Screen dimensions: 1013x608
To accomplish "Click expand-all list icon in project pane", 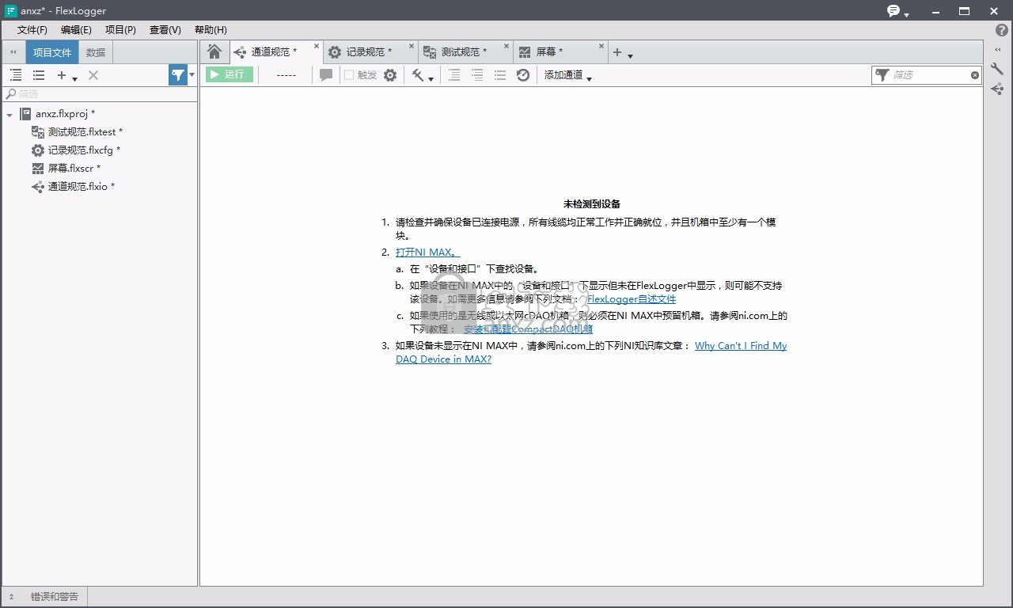I will 16,75.
